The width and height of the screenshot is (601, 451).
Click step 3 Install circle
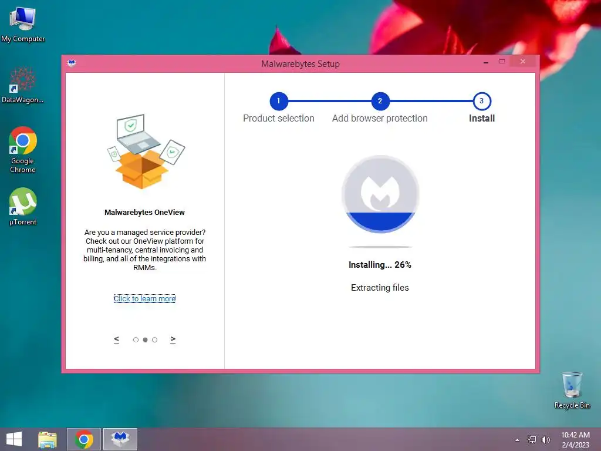(482, 101)
